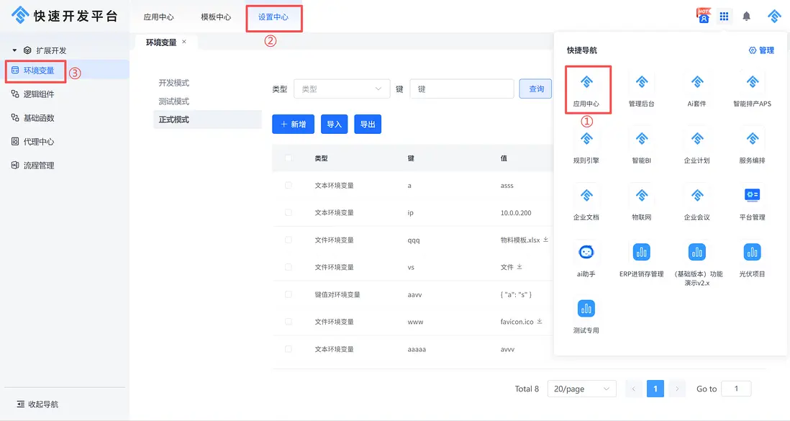The height and width of the screenshot is (421, 790).
Task: Open the 企业会议 icon
Action: click(x=696, y=196)
